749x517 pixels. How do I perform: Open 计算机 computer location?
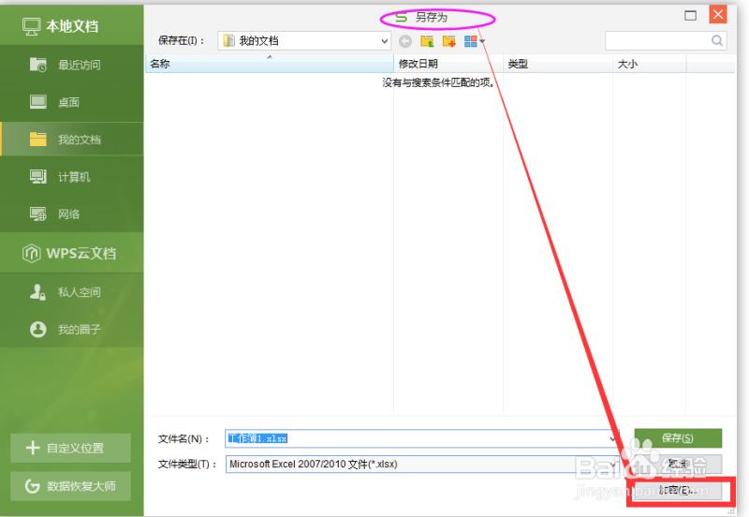pyautogui.click(x=72, y=177)
